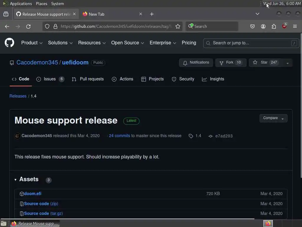
Task: Download Source code (zip)
Action: 41,204
